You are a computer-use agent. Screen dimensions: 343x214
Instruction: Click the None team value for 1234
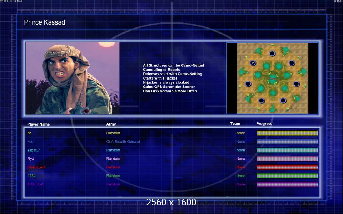[x=240, y=176]
